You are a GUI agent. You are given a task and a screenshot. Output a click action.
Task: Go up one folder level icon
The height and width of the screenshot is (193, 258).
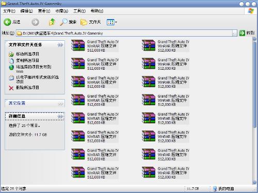tap(52, 22)
